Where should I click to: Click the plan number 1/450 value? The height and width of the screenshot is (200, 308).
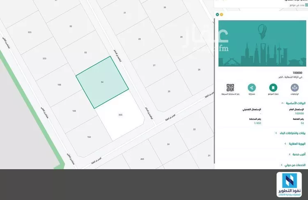pos(257,123)
